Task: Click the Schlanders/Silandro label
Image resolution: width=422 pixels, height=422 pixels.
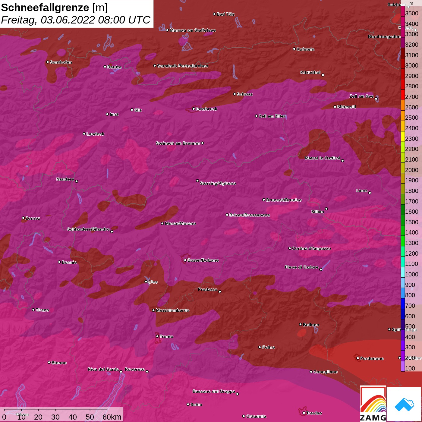Action: pyautogui.click(x=88, y=229)
